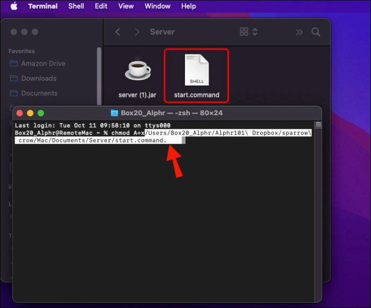Open Downloads in the sidebar

(x=33, y=79)
